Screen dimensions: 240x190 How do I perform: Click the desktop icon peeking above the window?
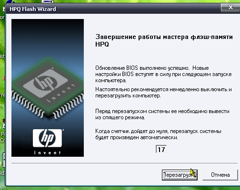48,1
